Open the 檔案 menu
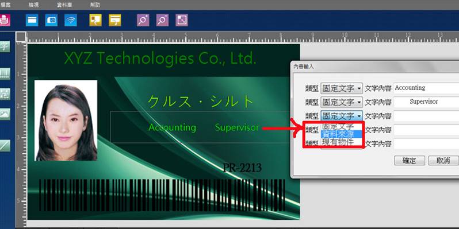Screen dimensions: 459x229 6,5
